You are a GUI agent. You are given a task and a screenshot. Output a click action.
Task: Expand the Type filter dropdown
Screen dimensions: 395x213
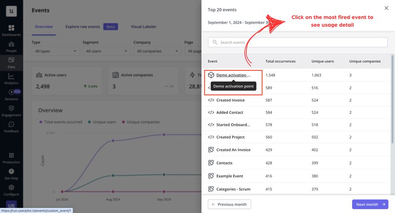pyautogui.click(x=55, y=51)
